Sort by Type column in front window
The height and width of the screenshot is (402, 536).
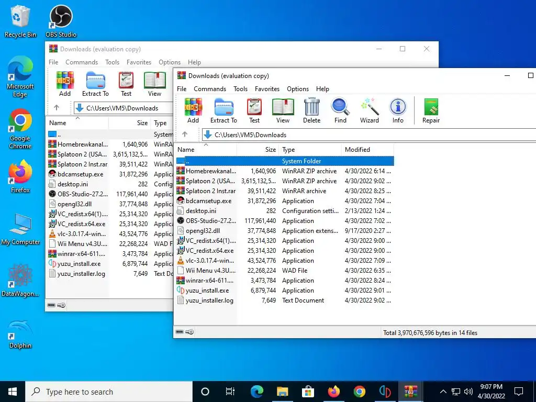(310, 149)
